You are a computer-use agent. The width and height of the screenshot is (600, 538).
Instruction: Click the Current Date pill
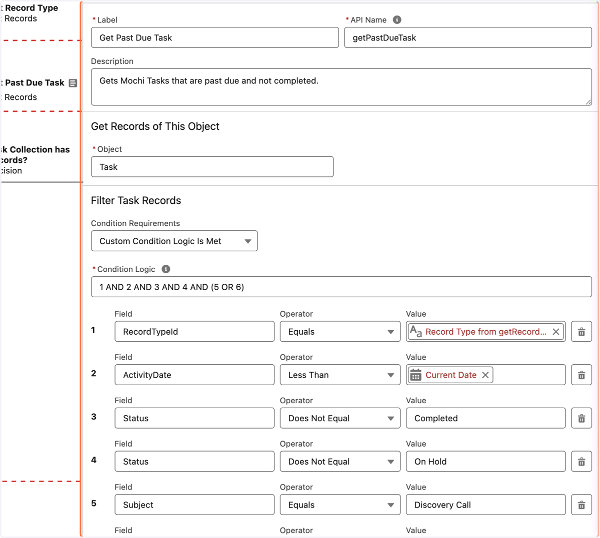coord(450,375)
